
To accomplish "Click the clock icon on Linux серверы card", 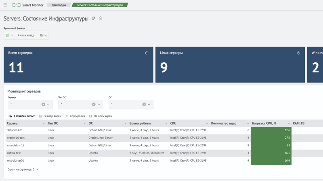I will (298, 53).
